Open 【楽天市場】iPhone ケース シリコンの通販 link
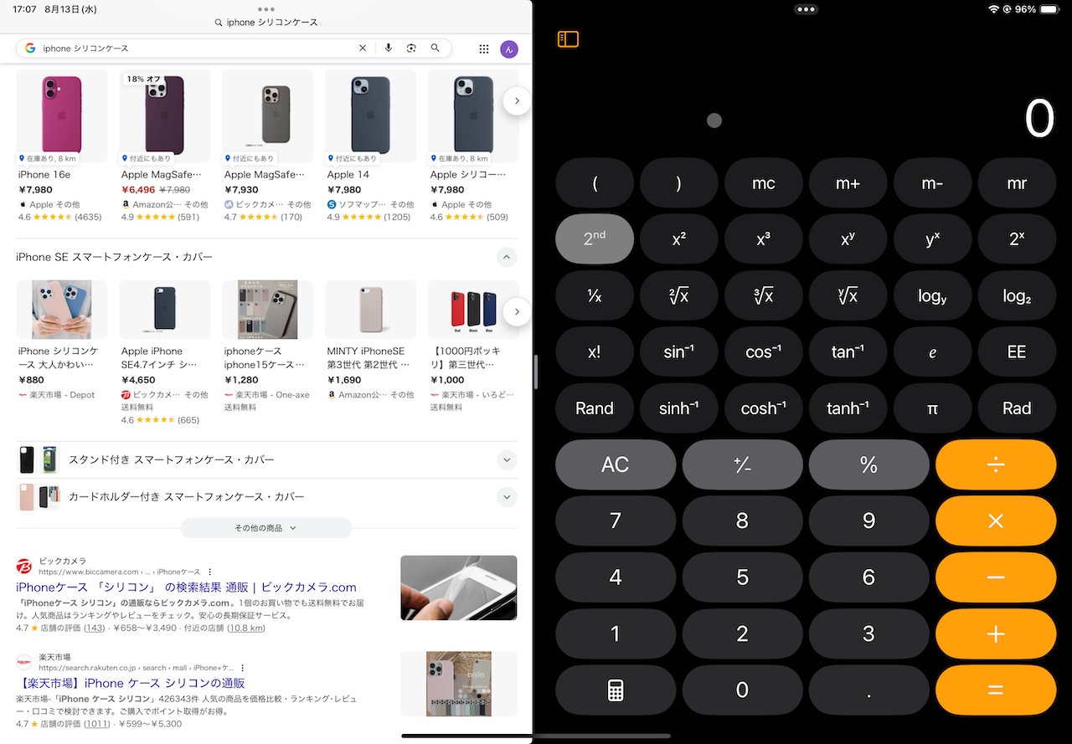1072x744 pixels. [130, 684]
